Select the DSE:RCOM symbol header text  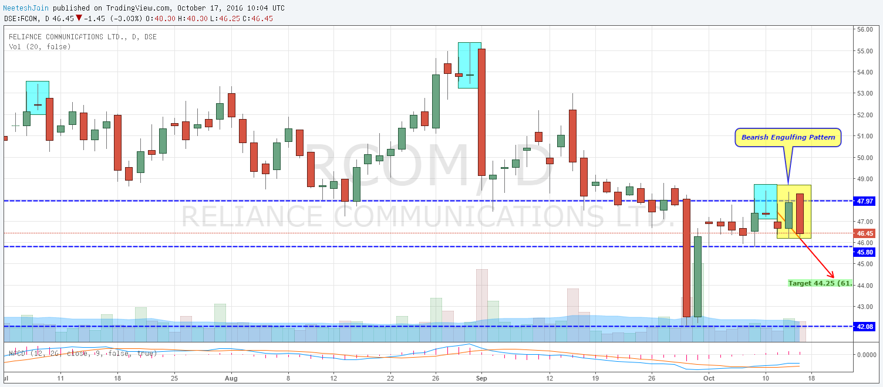[22, 19]
